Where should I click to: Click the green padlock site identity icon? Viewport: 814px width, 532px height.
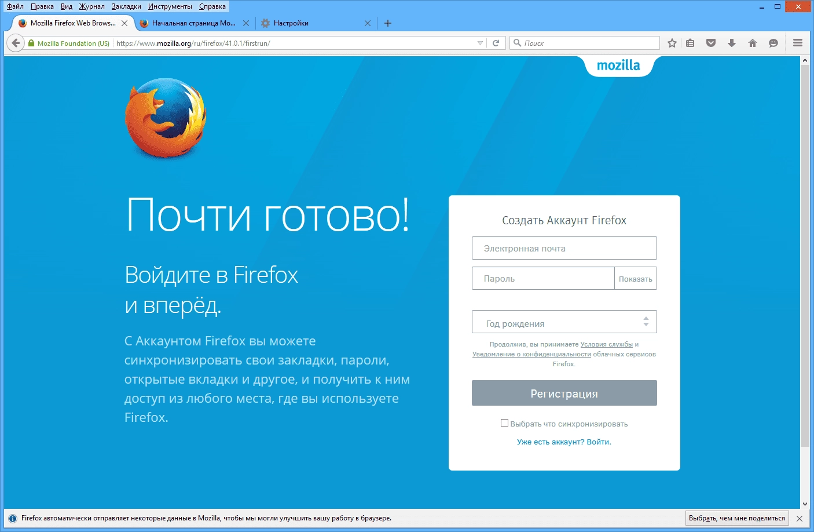pyautogui.click(x=31, y=43)
